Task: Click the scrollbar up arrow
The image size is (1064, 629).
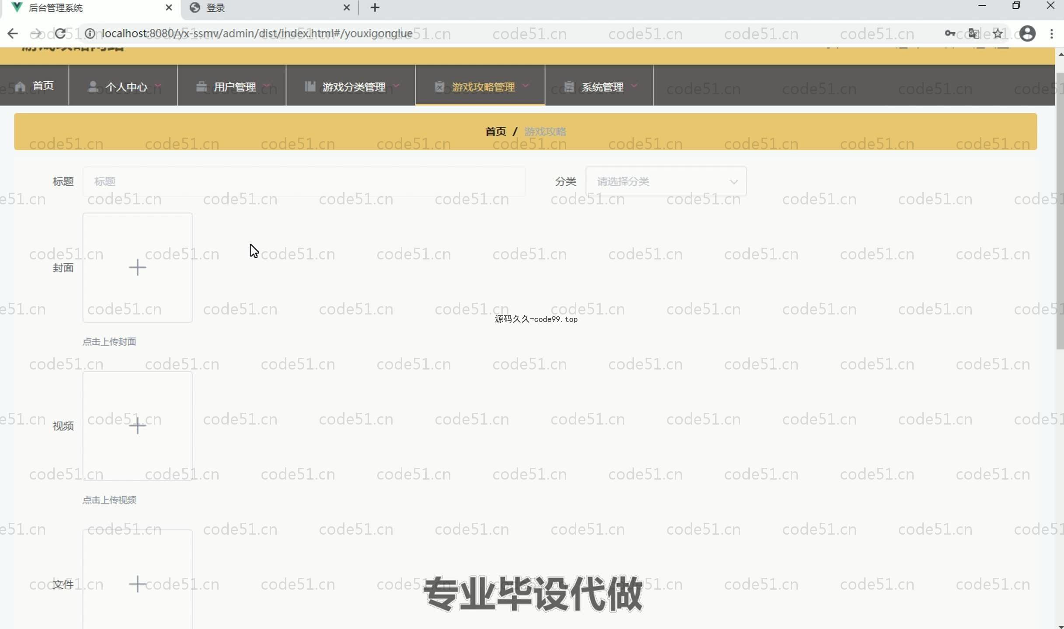Action: [1060, 54]
